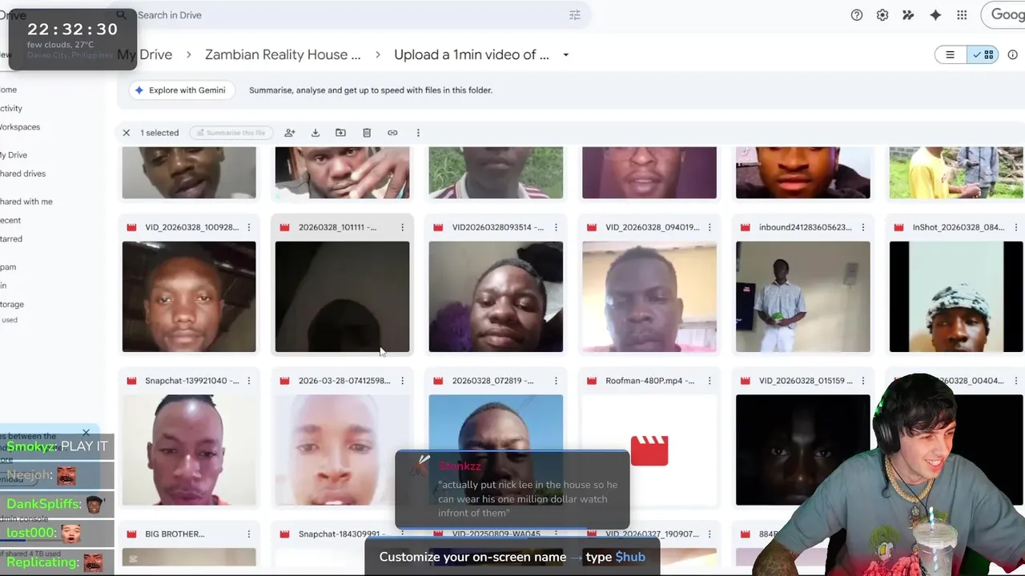This screenshot has height=576, width=1025.
Task: Open more options for VID_20260328_100928 file
Action: pyautogui.click(x=249, y=227)
